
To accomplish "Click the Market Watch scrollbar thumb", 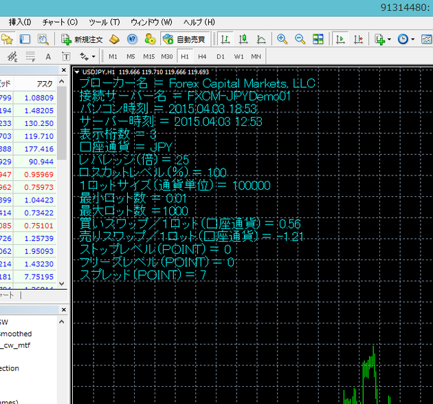I will pos(62,123).
